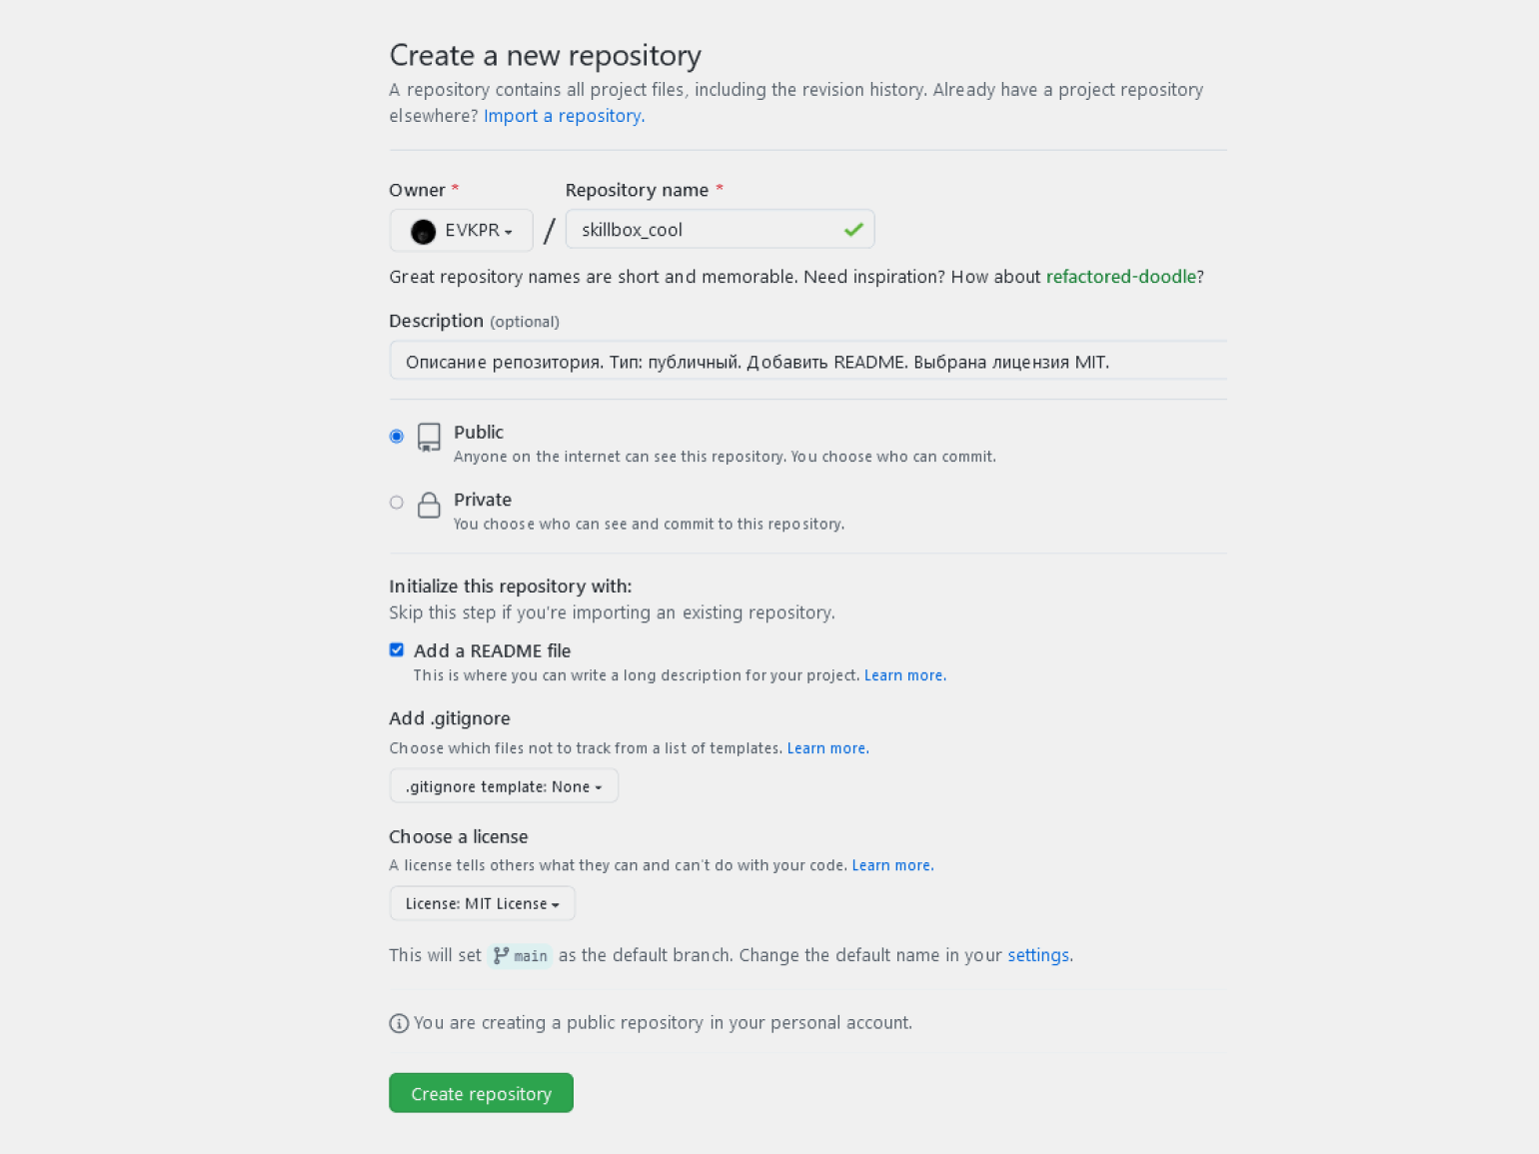1539x1154 pixels.
Task: Expand the .gitignore template dropdown
Action: pyautogui.click(x=504, y=786)
